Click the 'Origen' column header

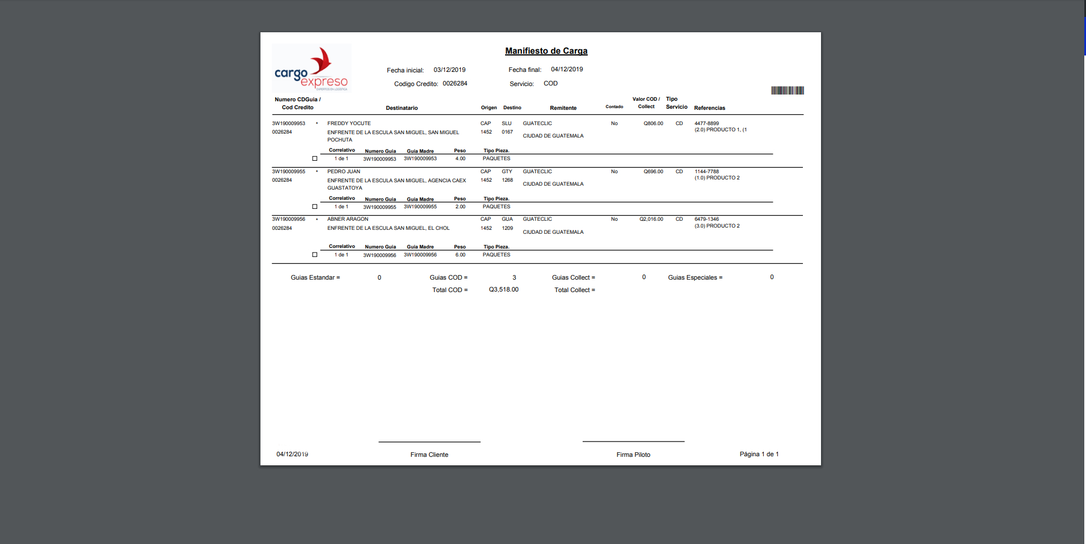[489, 108]
